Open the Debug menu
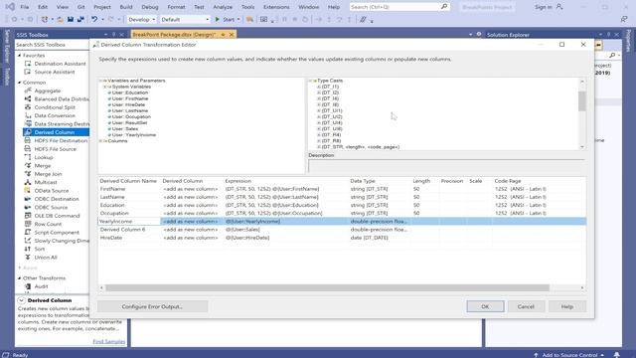Screen dimensions: 636x358 pos(150,7)
